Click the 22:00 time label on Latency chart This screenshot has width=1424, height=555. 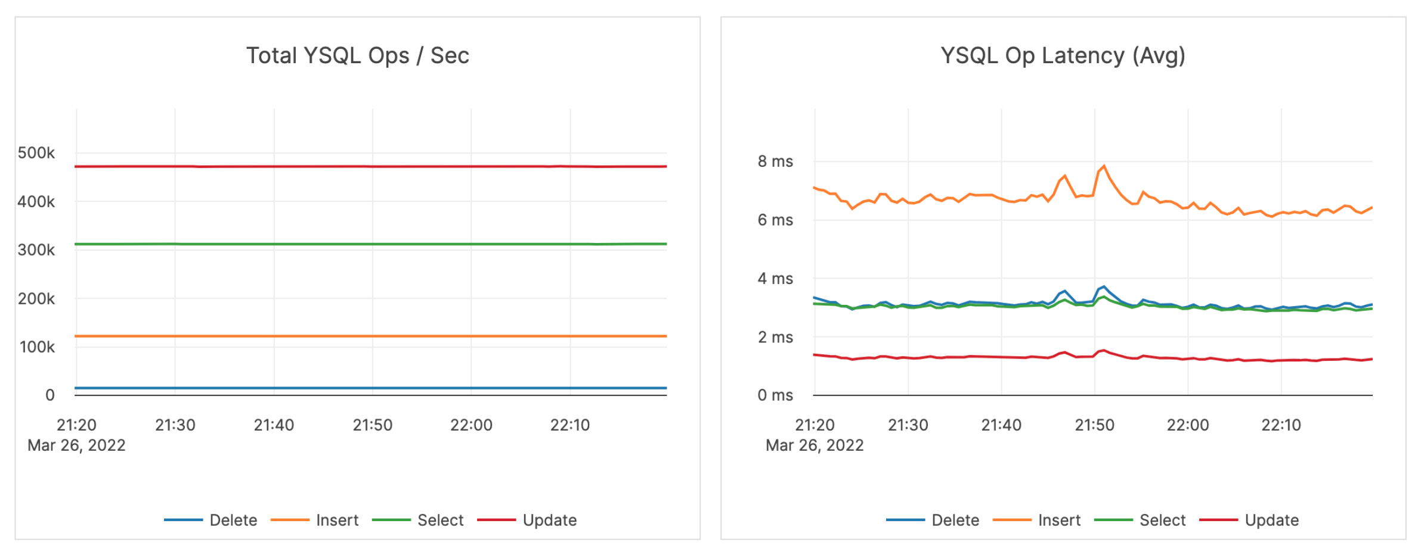(1187, 425)
